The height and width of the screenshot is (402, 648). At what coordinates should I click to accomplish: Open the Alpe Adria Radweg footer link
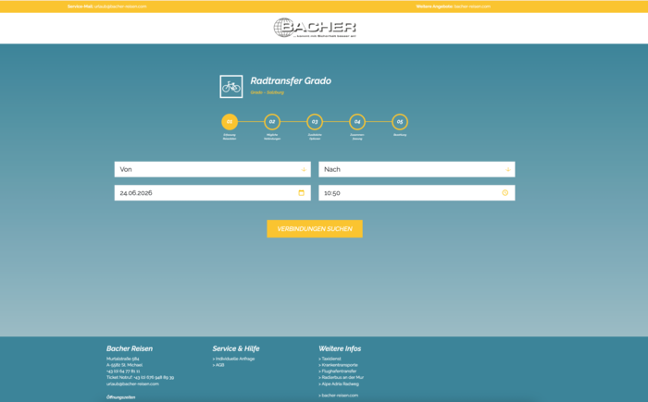point(340,384)
